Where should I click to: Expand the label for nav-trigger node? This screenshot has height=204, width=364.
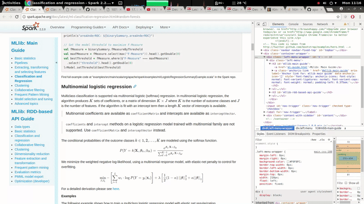tap(264, 112)
